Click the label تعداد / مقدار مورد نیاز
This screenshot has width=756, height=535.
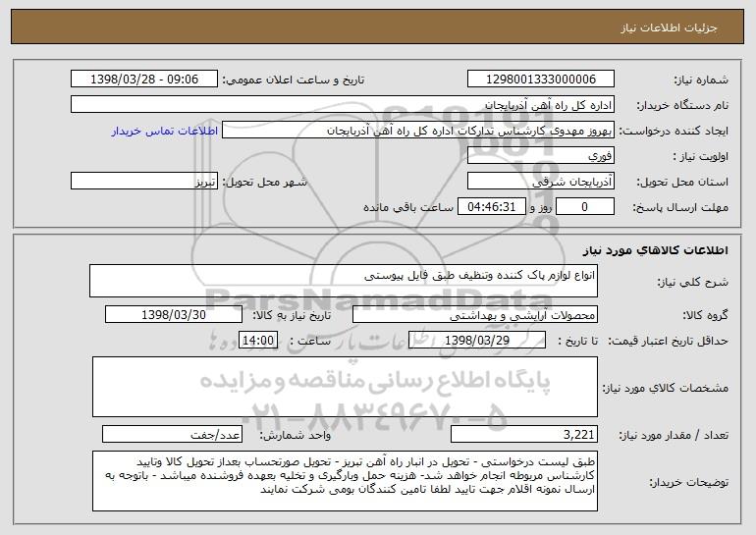674,436
